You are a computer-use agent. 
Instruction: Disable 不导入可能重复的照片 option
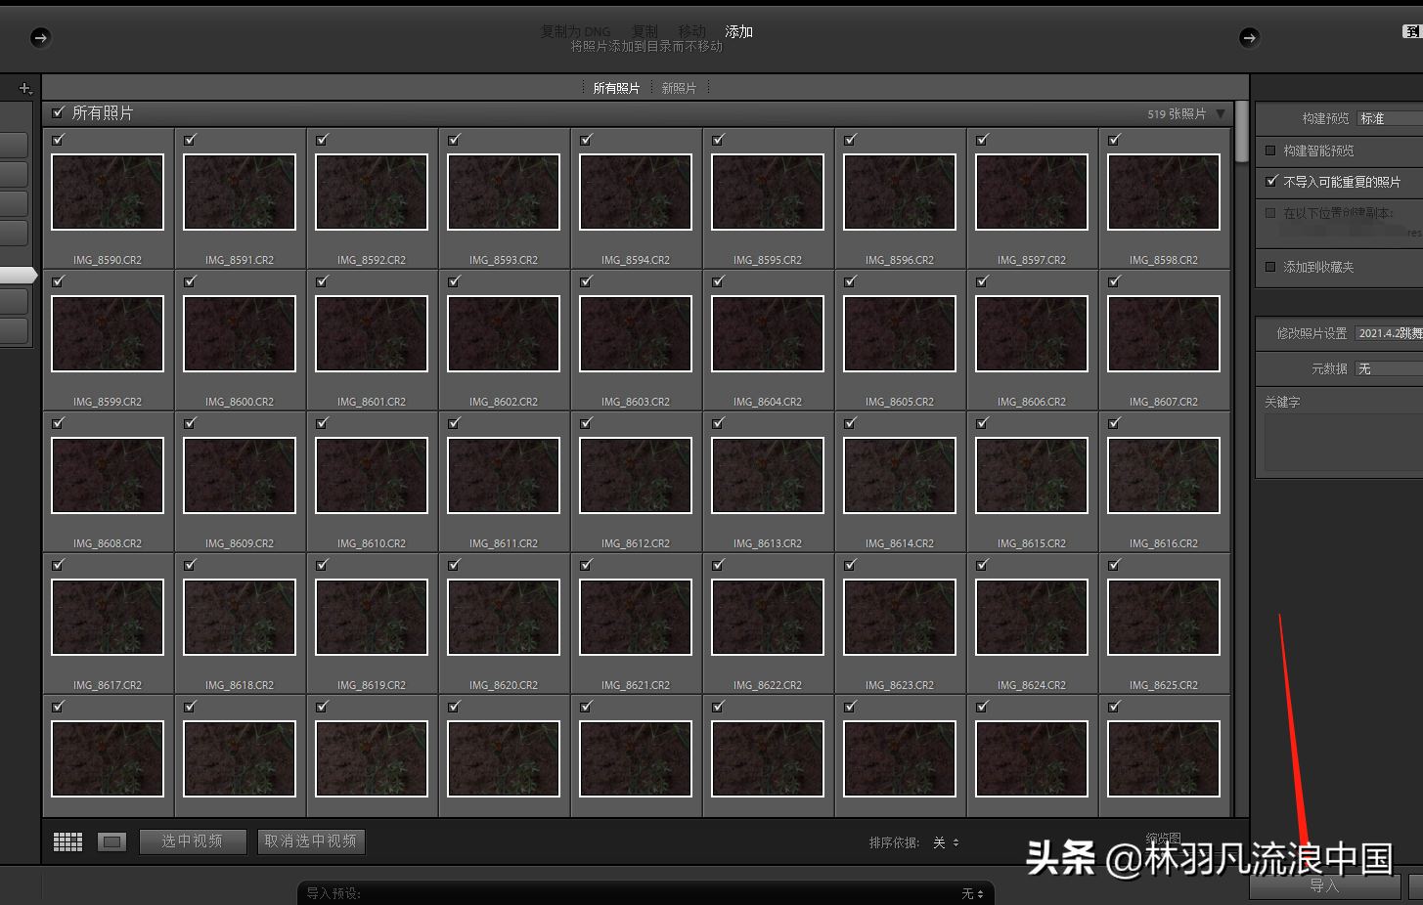(1268, 181)
